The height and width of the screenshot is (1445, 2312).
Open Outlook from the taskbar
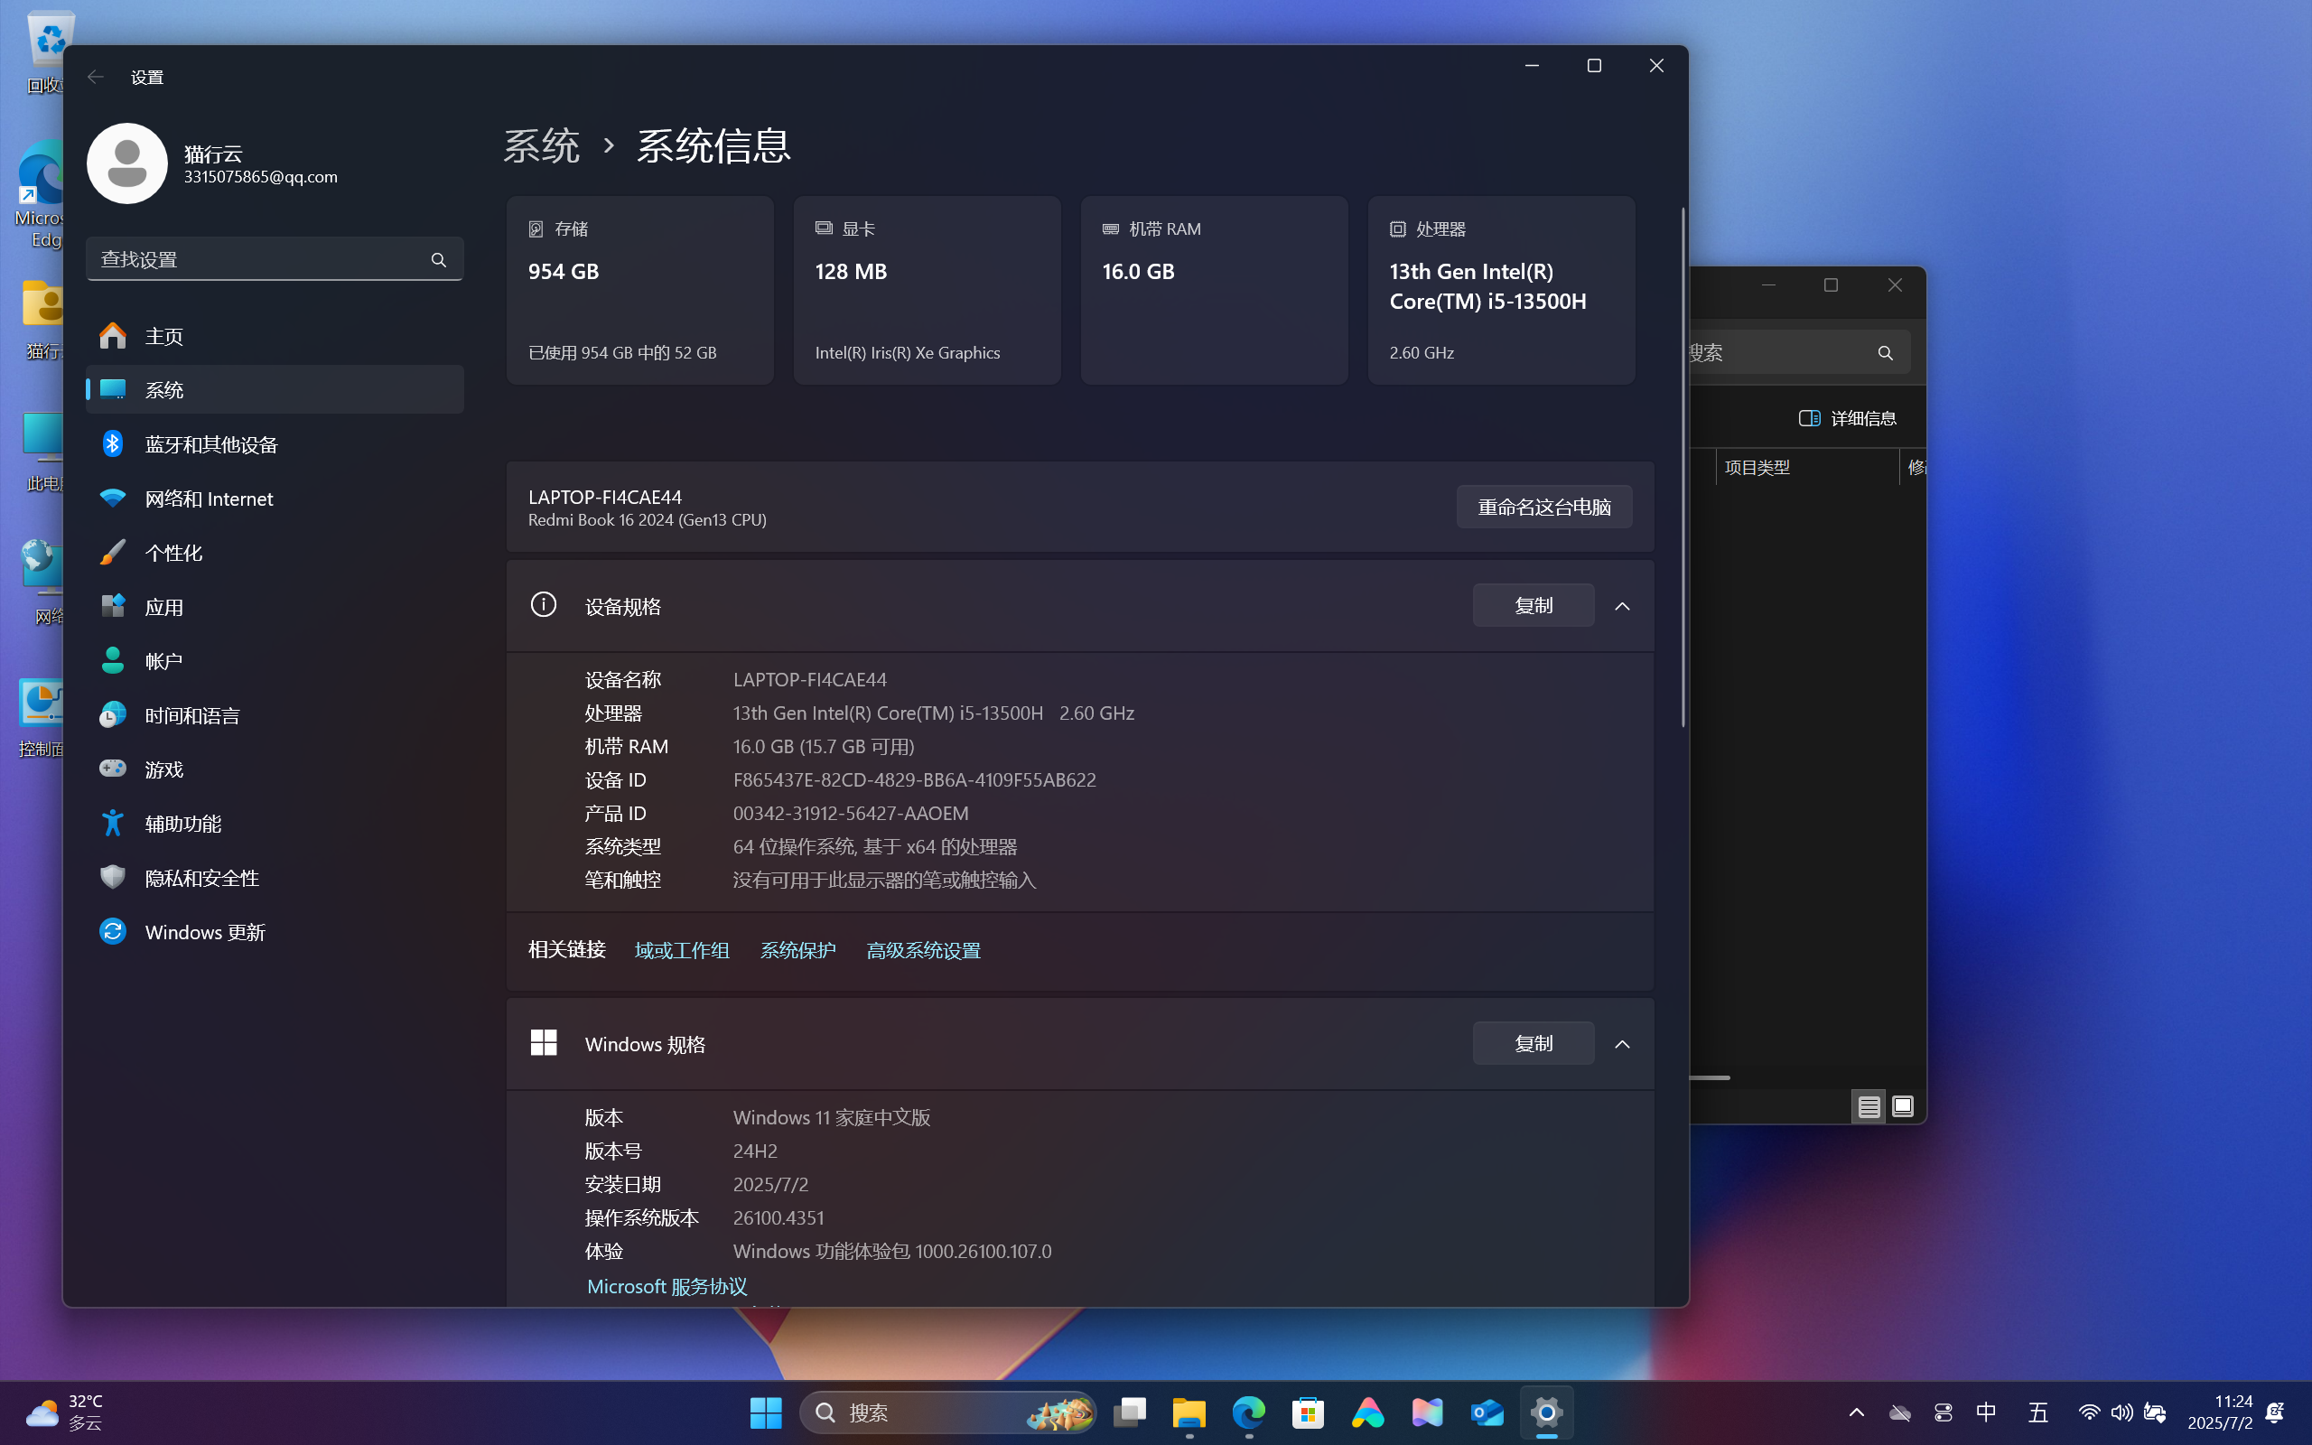[x=1487, y=1412]
